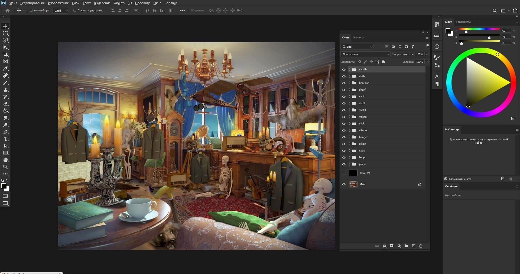This screenshot has height=274, width=520.
Task: Hide the radio layer group
Action: [344, 97]
